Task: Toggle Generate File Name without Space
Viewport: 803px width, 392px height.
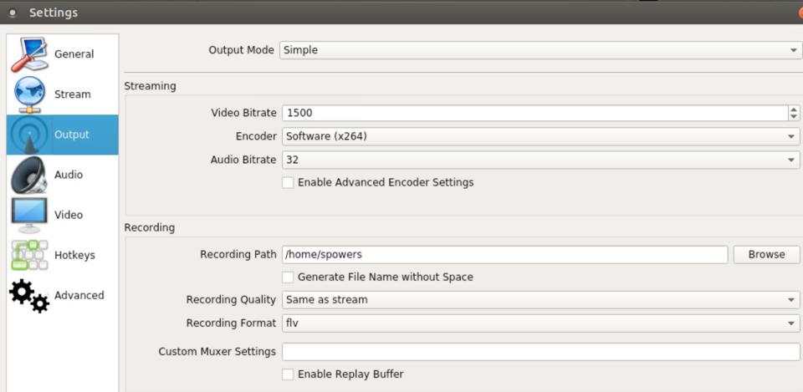Action: tap(288, 277)
